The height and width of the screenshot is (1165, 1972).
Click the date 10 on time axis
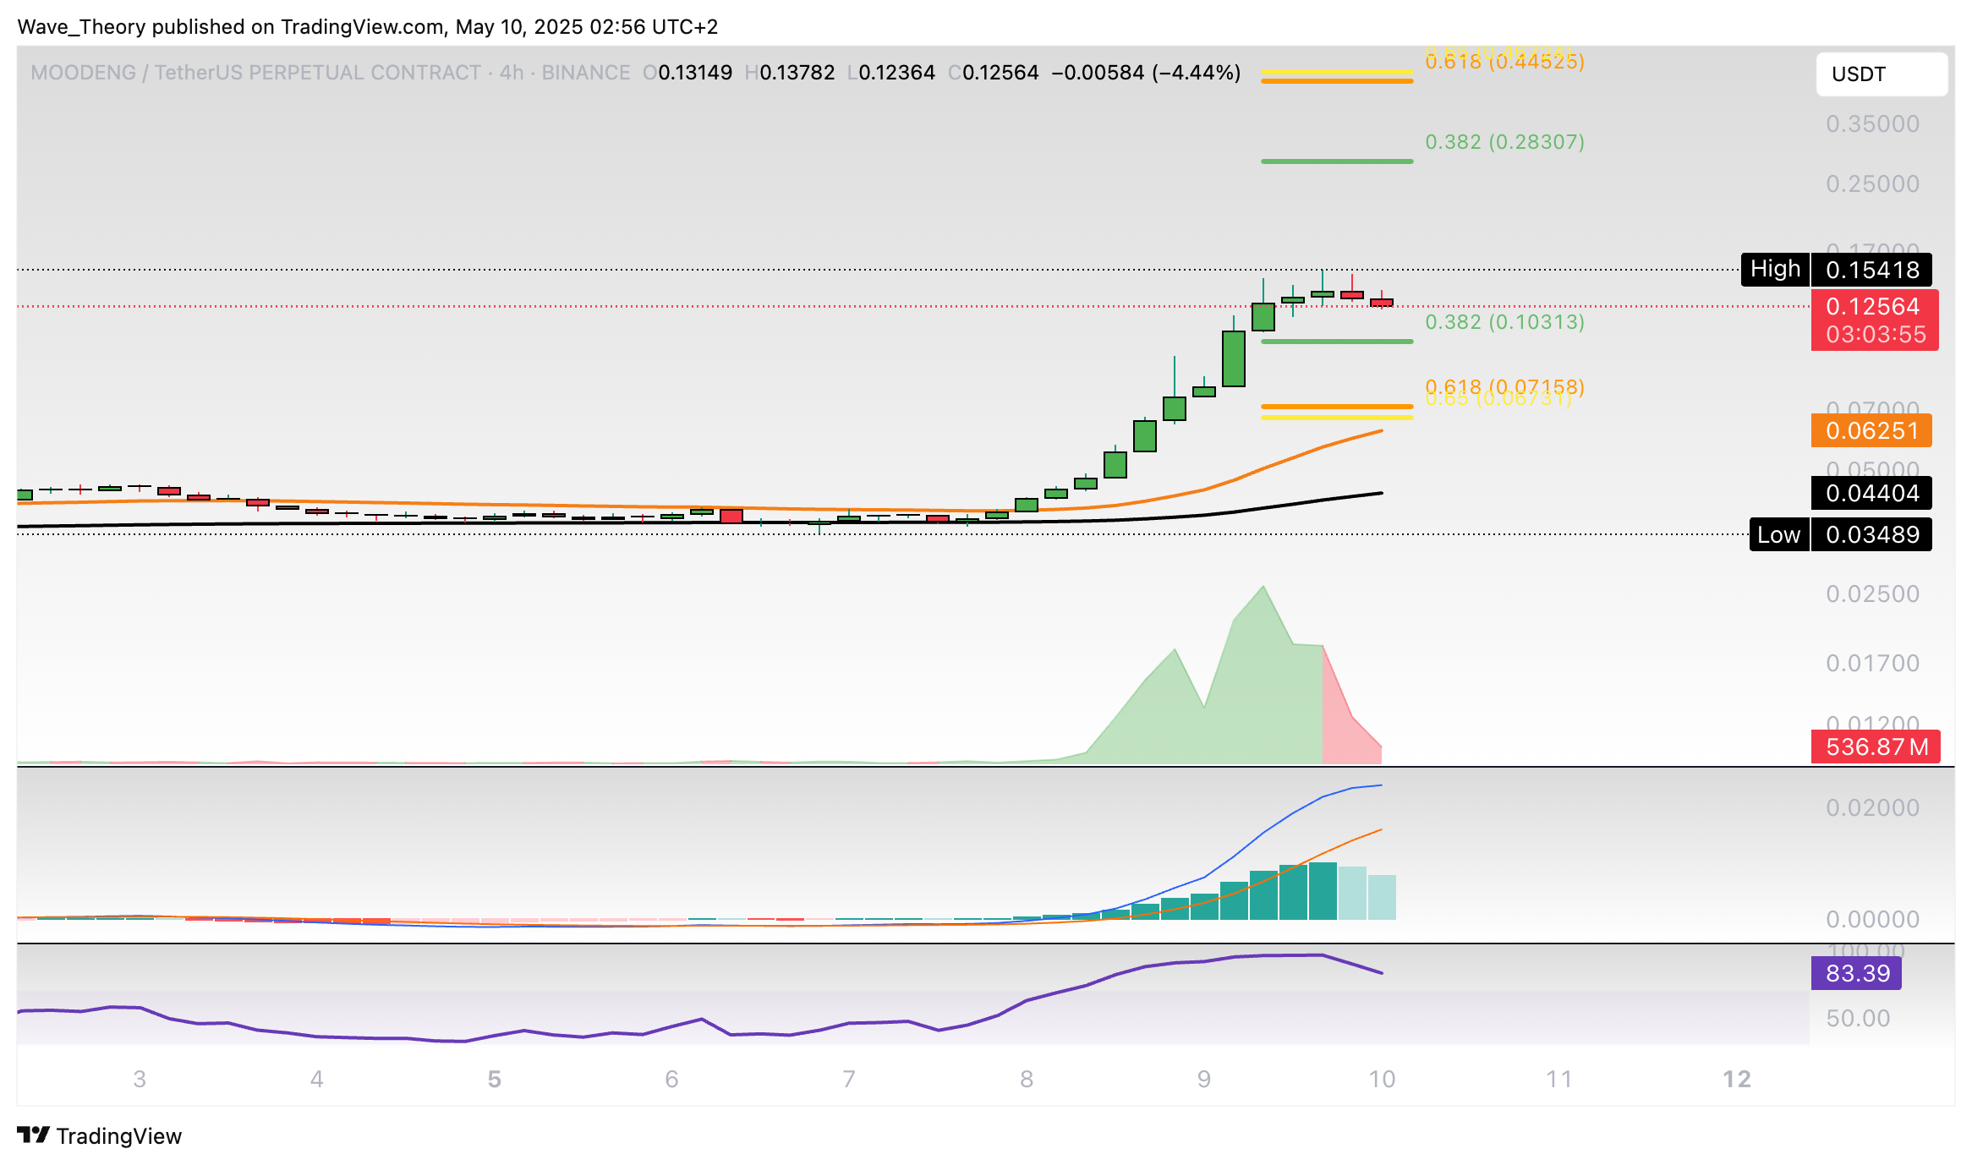click(1381, 1079)
